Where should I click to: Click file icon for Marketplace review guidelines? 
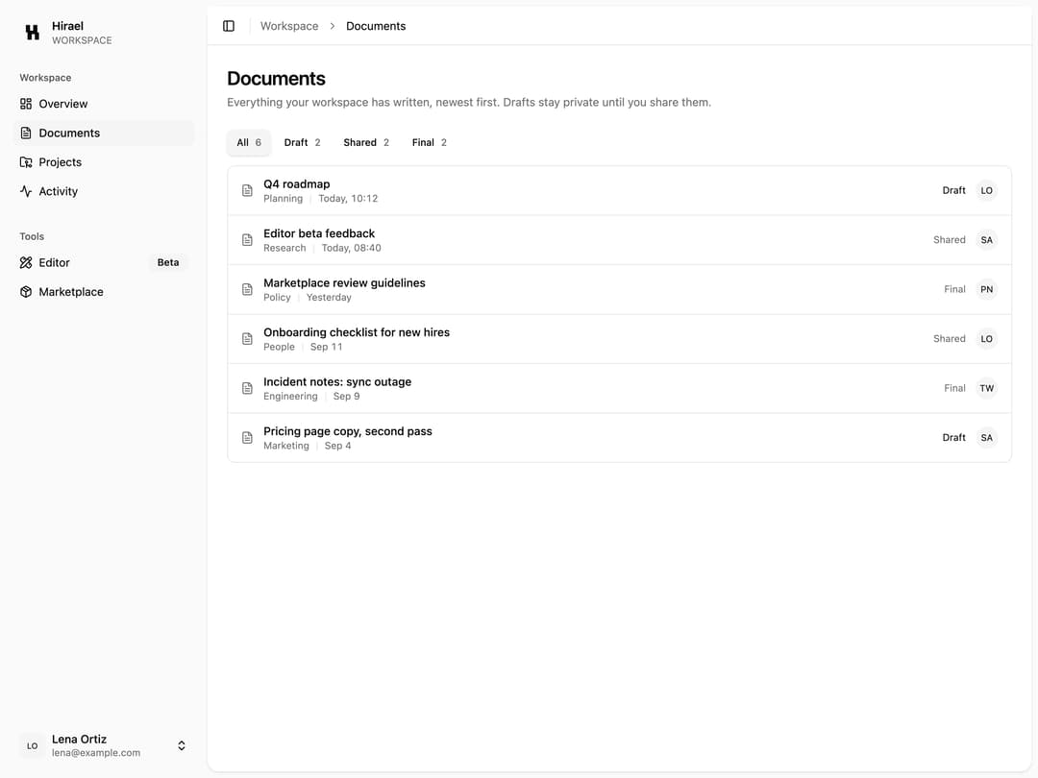click(247, 289)
